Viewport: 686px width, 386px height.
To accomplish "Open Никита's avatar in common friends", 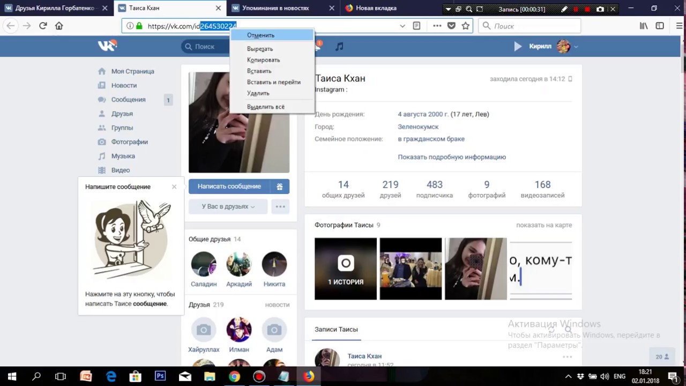I will tap(274, 264).
